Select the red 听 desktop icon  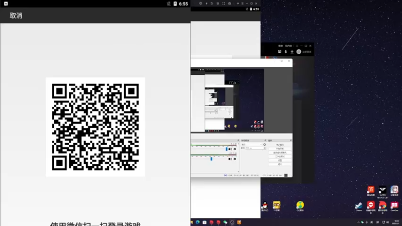[371, 191]
